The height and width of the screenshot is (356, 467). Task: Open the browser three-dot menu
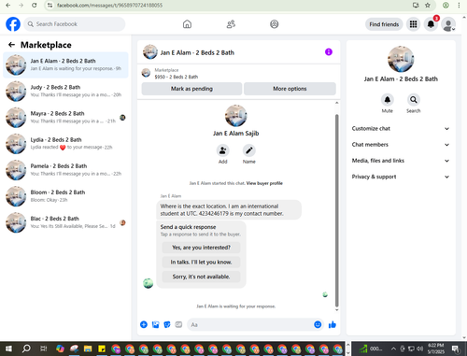click(x=459, y=5)
